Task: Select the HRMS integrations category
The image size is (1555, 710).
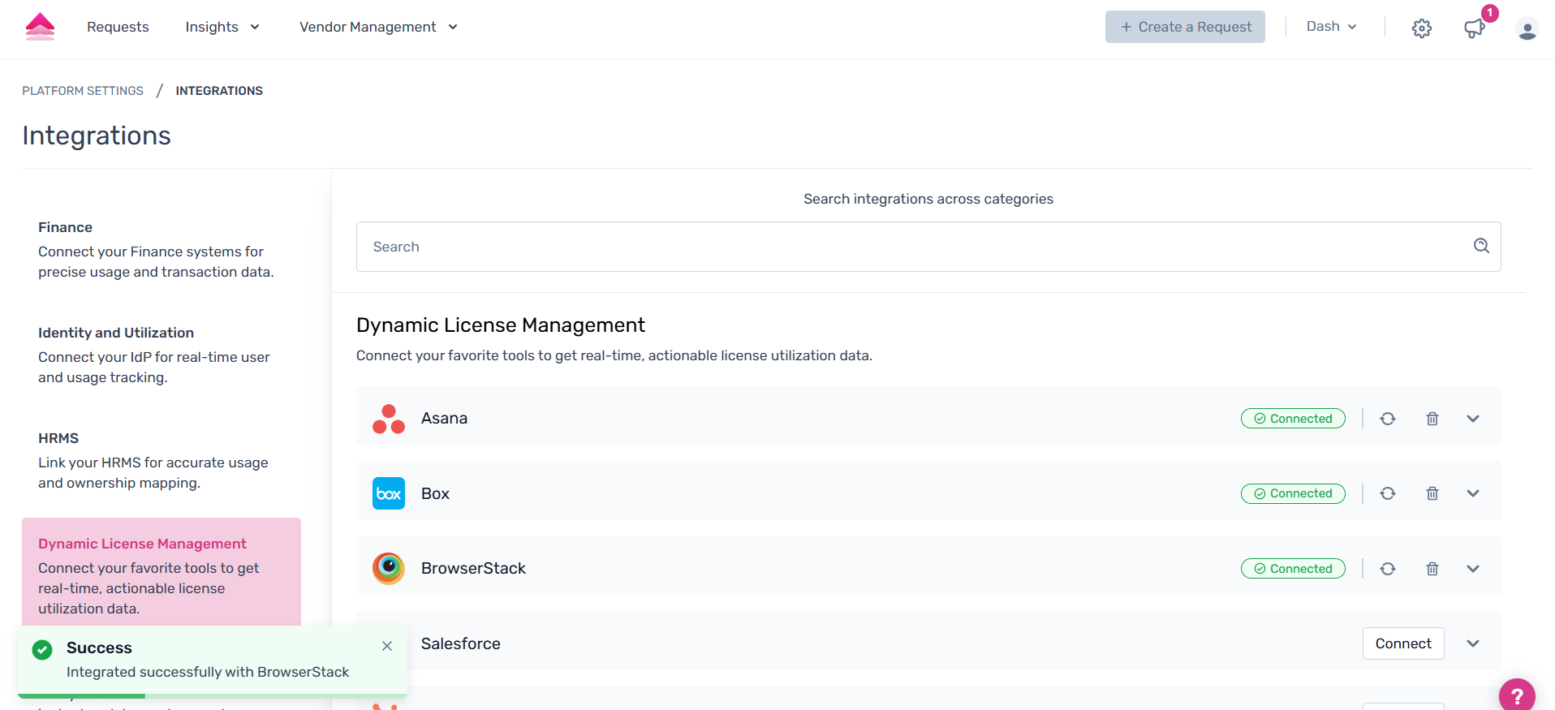Action: pos(161,461)
